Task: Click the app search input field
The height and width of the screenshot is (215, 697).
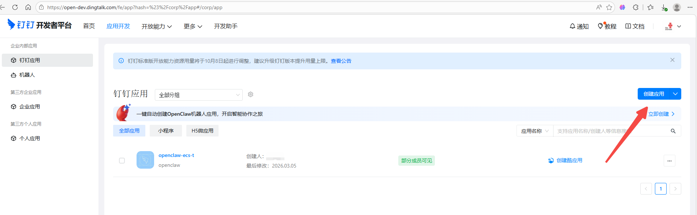Action: (610, 131)
